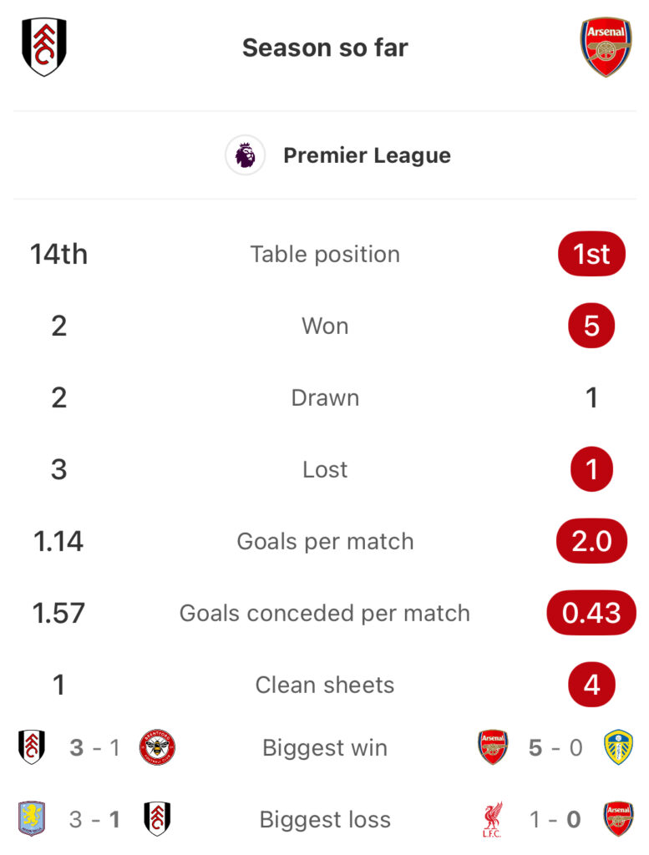This screenshot has height=855, width=649.
Task: Select the Premier League competition label
Action: point(367,155)
